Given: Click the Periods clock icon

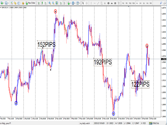Looking at the screenshot, I should click(x=73, y=3).
